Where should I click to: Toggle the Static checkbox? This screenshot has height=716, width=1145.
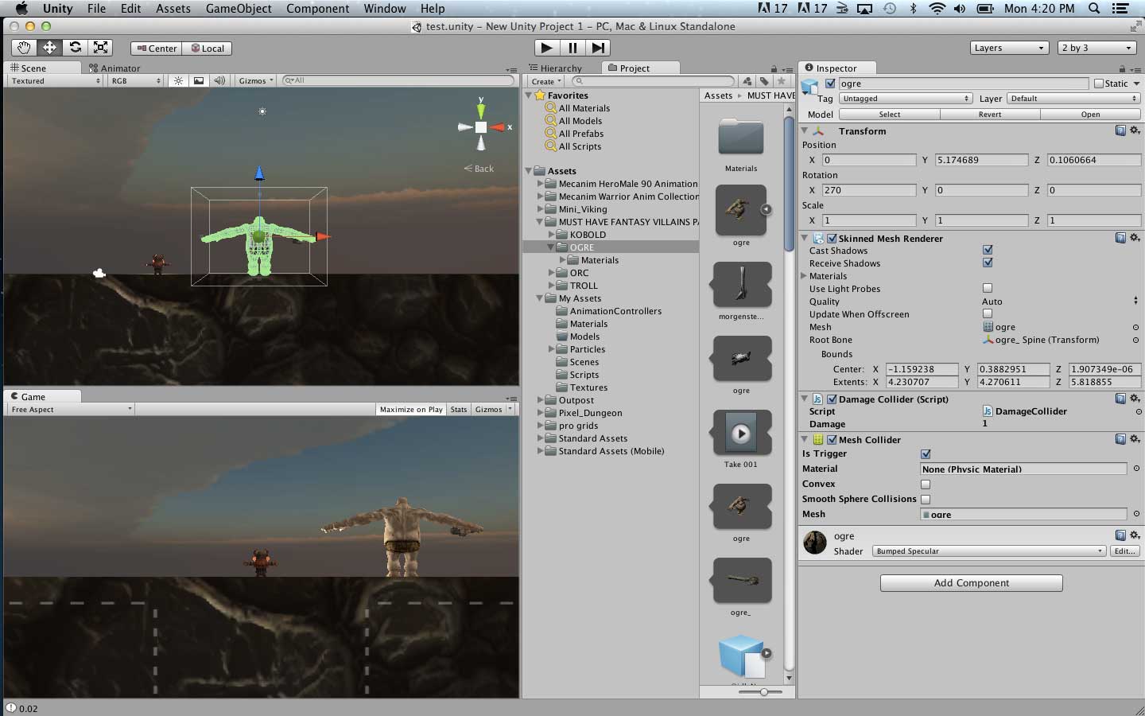pos(1099,84)
